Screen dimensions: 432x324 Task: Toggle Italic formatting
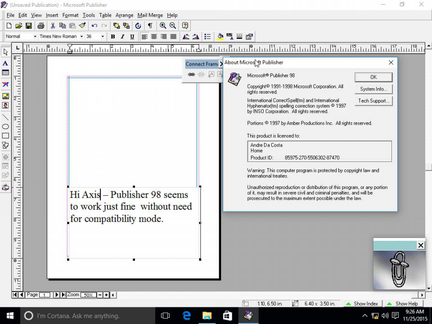pos(122,36)
